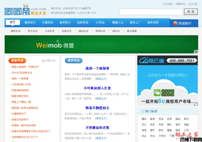Open 课堂上不雅的一幕 in latest list
The height and width of the screenshot is (142, 202).
tap(21, 102)
